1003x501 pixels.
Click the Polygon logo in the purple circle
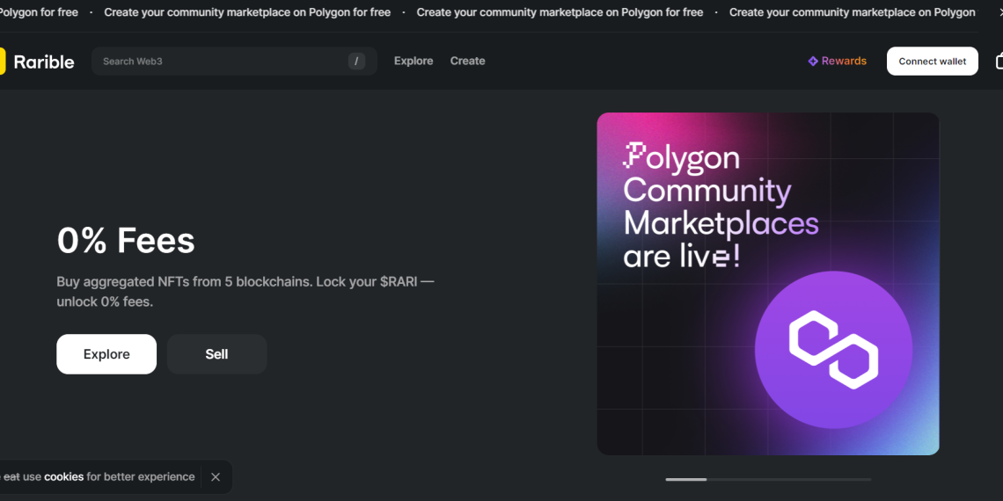833,350
